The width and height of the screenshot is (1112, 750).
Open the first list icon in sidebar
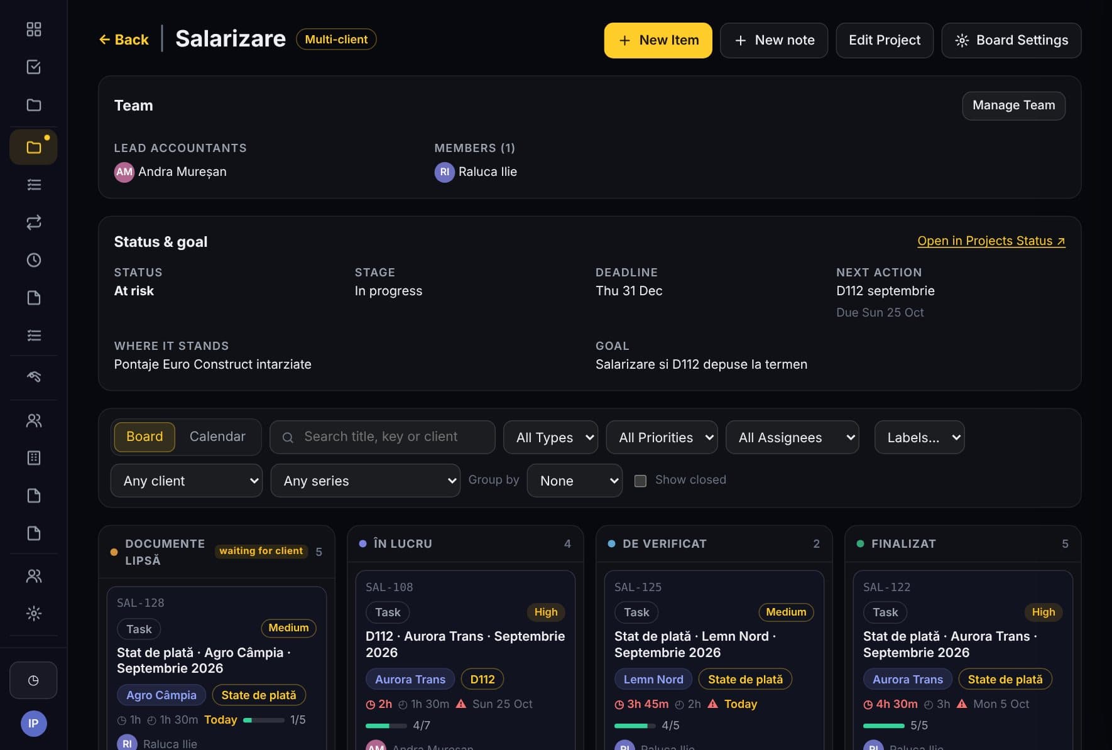[x=33, y=185]
